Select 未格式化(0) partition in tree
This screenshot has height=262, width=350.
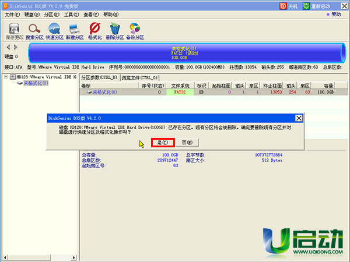pyautogui.click(x=36, y=83)
